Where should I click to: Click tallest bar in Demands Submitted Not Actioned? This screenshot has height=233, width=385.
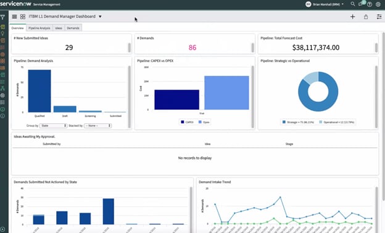109,211
